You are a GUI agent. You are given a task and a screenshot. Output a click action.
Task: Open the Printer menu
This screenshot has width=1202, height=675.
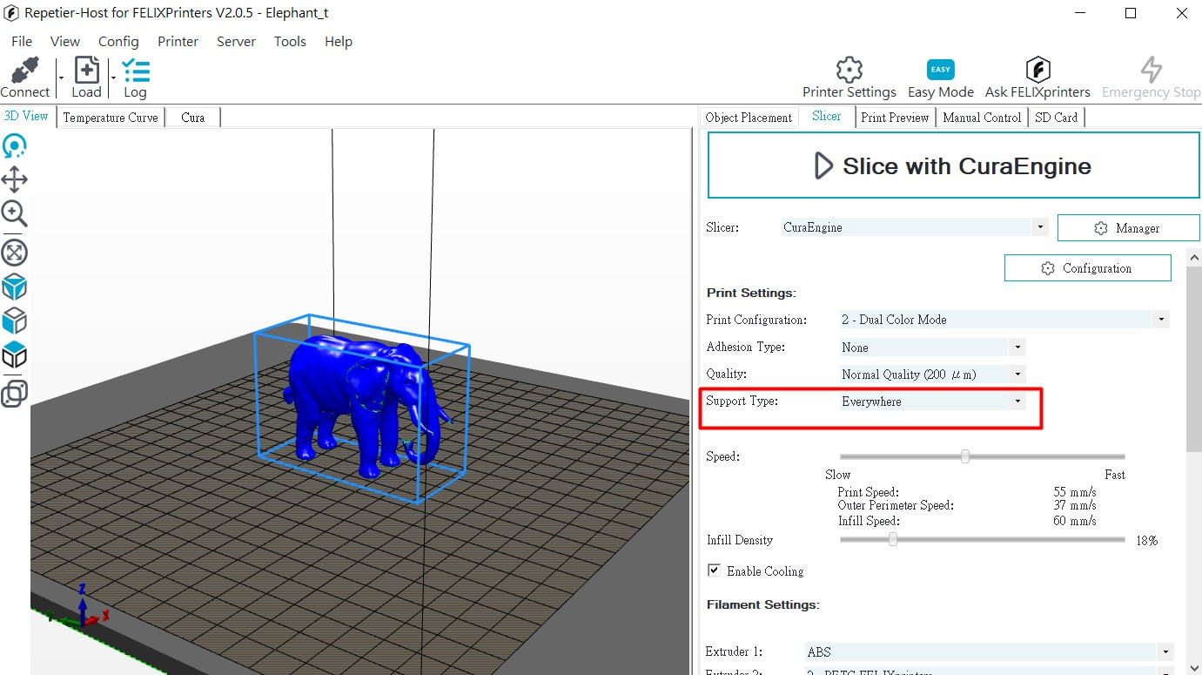pyautogui.click(x=178, y=42)
